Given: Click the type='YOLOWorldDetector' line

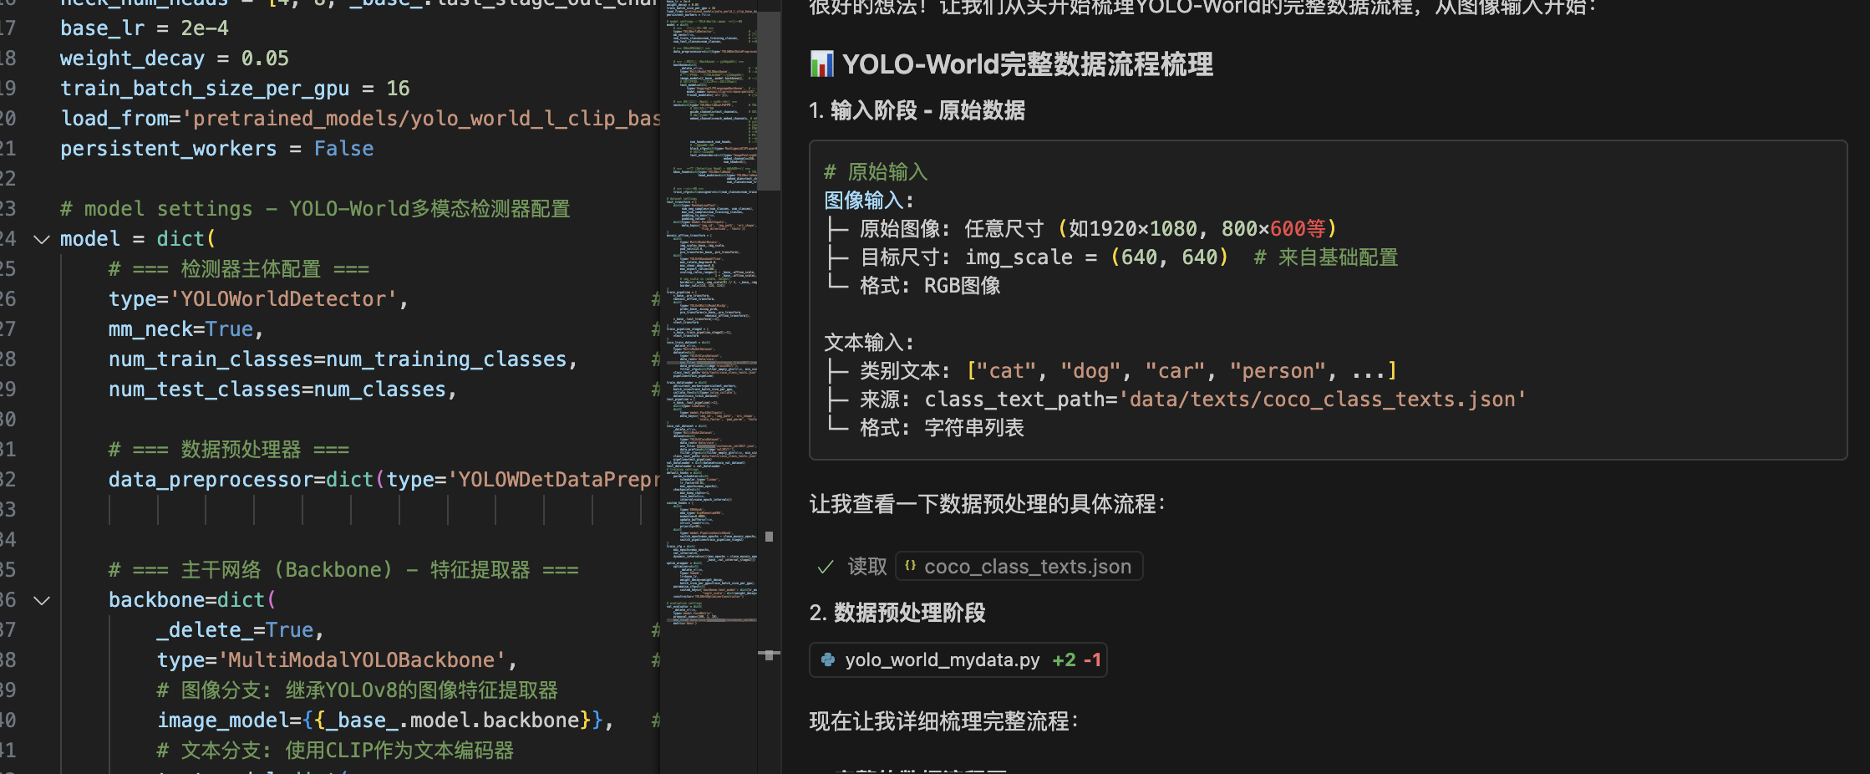Looking at the screenshot, I should (x=258, y=299).
